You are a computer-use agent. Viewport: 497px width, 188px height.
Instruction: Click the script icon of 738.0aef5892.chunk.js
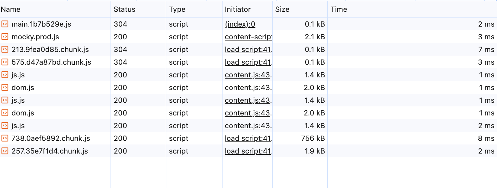click(5, 138)
